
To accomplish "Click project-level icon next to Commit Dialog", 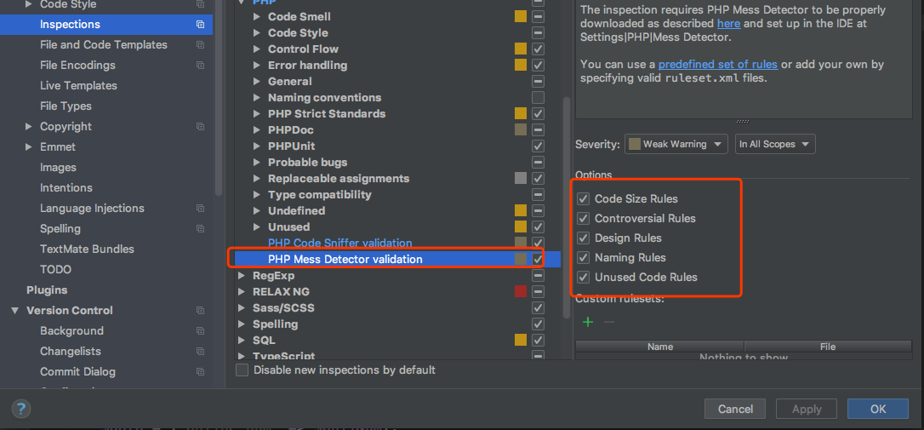I will pos(200,371).
